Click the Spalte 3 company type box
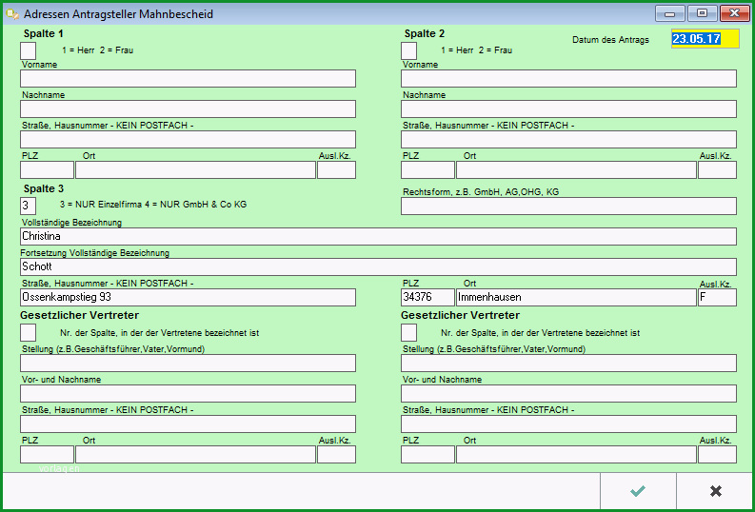 click(x=28, y=206)
